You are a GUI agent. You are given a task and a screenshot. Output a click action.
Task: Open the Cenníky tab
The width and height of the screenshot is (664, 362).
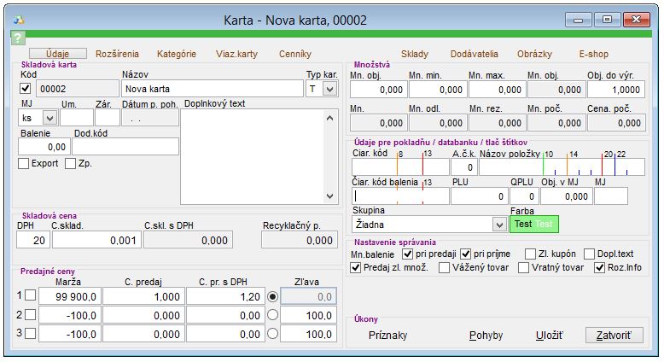pos(295,54)
